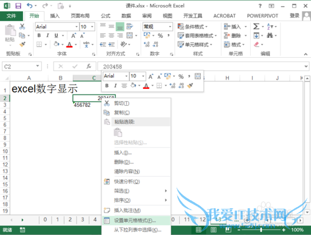Center text horizontally in ribbon

coord(111,35)
